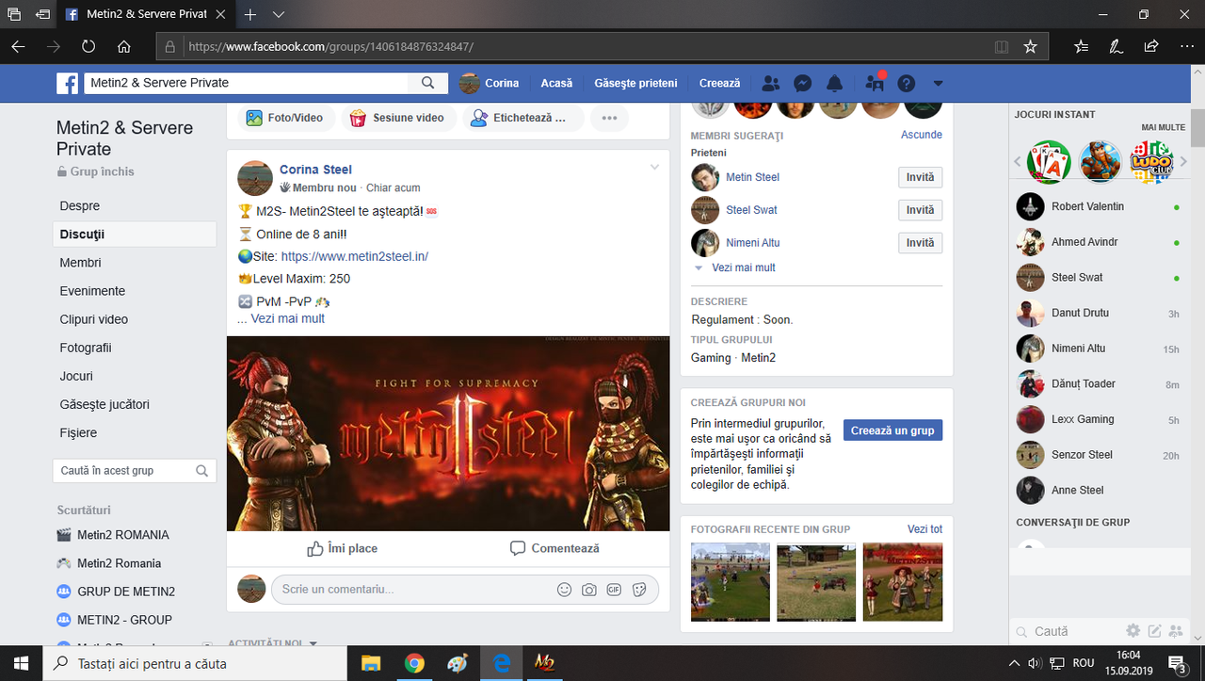
Task: Open the account dropdown arrow in Facebook bar
Action: pyautogui.click(x=938, y=84)
